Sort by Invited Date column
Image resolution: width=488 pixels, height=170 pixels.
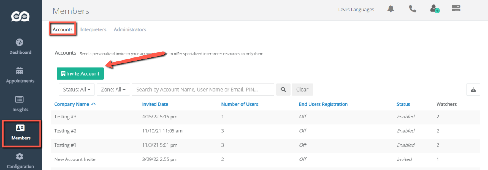coord(155,104)
